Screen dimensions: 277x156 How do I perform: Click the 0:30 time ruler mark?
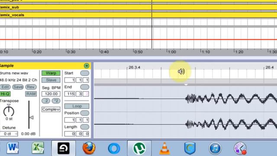tap(71, 52)
